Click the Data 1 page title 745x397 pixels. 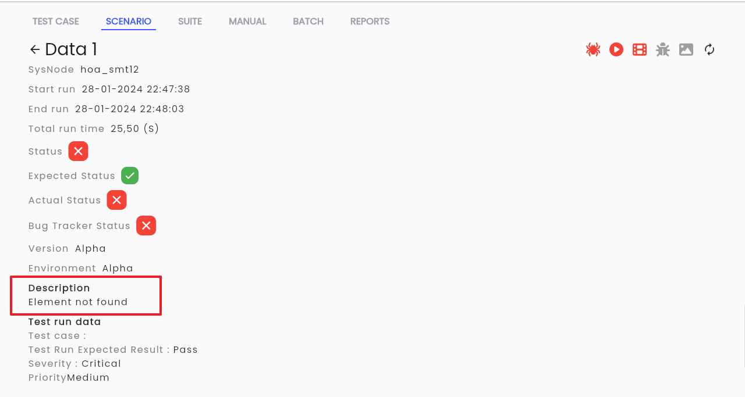coord(72,49)
